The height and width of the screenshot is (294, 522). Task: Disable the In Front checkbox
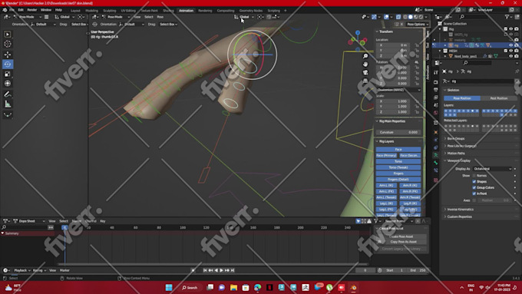coord(474,193)
